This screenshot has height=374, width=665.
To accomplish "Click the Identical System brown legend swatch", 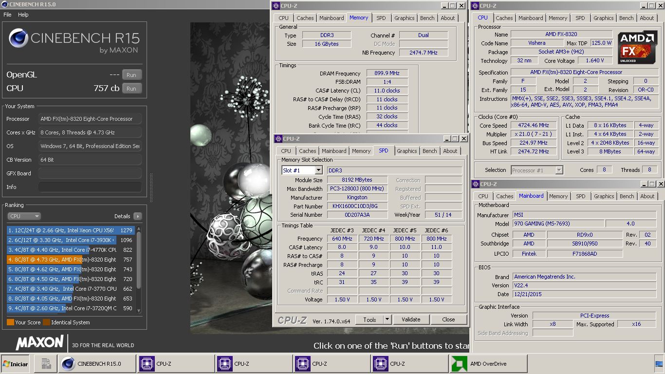I will coord(46,322).
